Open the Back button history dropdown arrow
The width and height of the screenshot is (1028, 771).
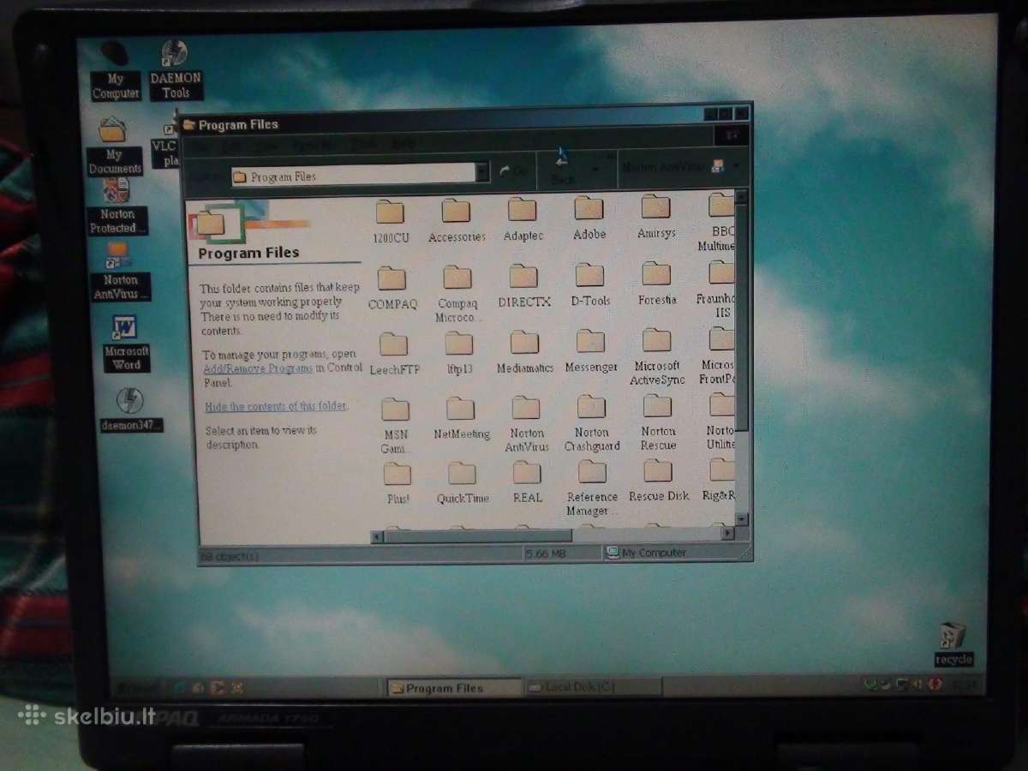(595, 170)
